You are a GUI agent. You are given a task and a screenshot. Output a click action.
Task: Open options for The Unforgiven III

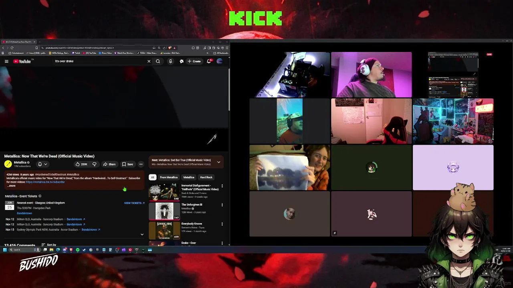222,205
